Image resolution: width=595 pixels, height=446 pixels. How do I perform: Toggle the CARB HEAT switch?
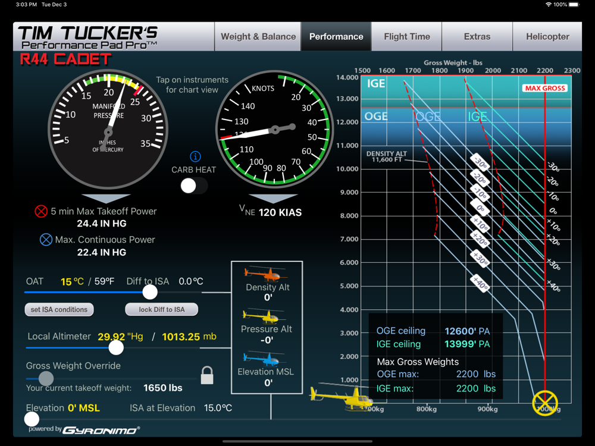194,186
